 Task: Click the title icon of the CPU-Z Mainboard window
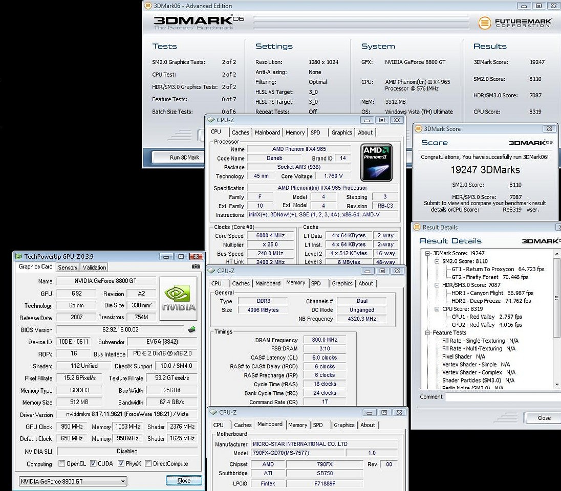pos(213,412)
